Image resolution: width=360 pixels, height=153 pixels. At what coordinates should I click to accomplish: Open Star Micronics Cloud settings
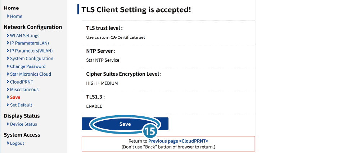(31, 74)
